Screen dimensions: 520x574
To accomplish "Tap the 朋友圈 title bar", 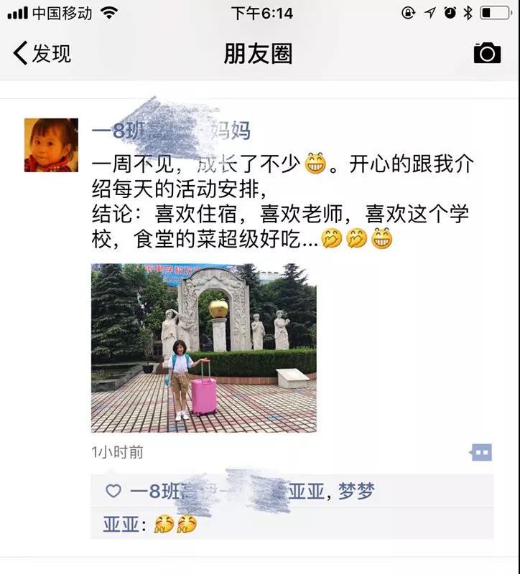I will [x=259, y=53].
